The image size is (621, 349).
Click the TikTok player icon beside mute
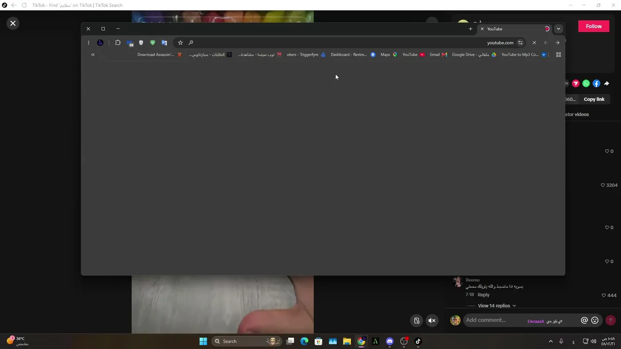[x=416, y=320]
